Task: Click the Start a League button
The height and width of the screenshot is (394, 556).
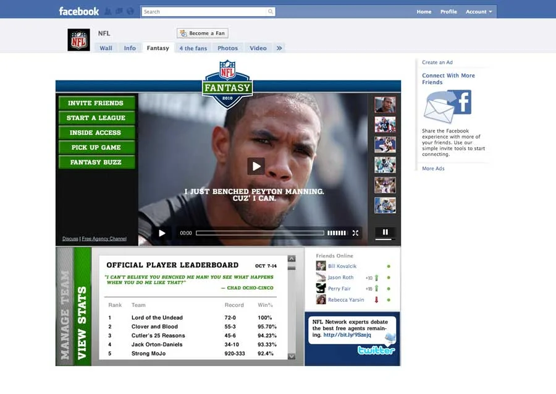Action: coord(96,118)
